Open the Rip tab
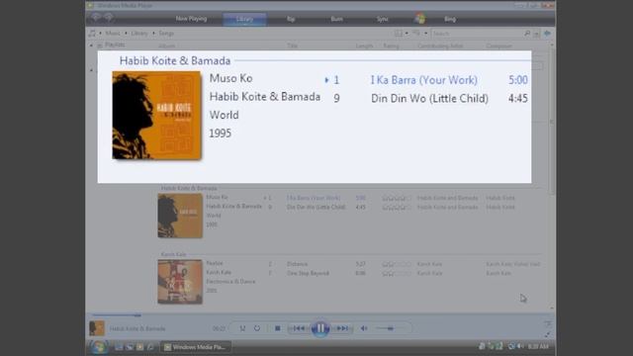The height and width of the screenshot is (356, 633). pos(291,19)
